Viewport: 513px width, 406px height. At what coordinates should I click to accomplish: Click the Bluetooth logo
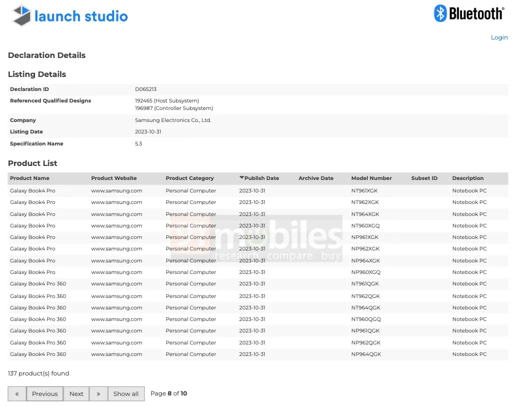468,13
